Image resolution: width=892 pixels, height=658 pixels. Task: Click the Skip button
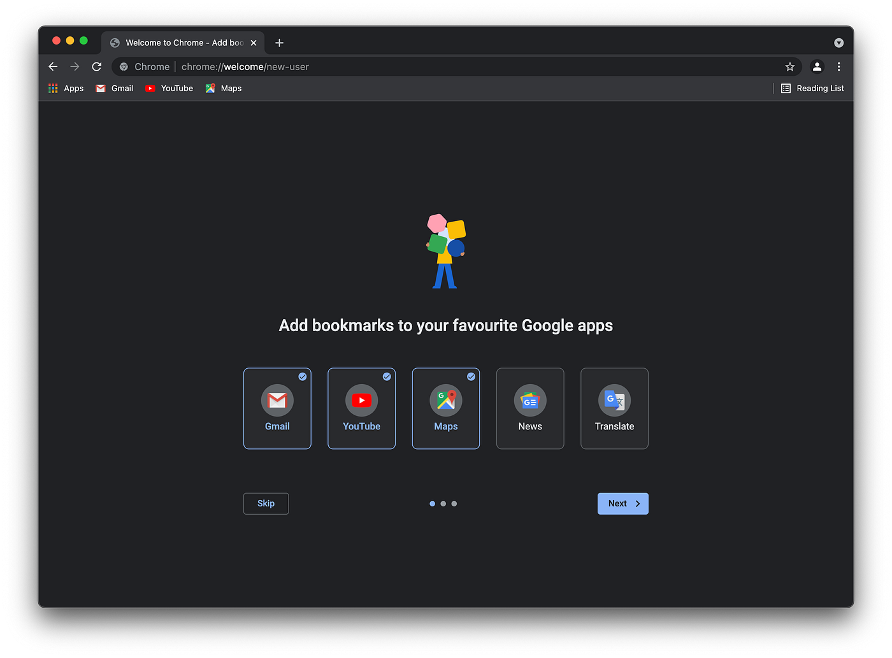coord(266,503)
